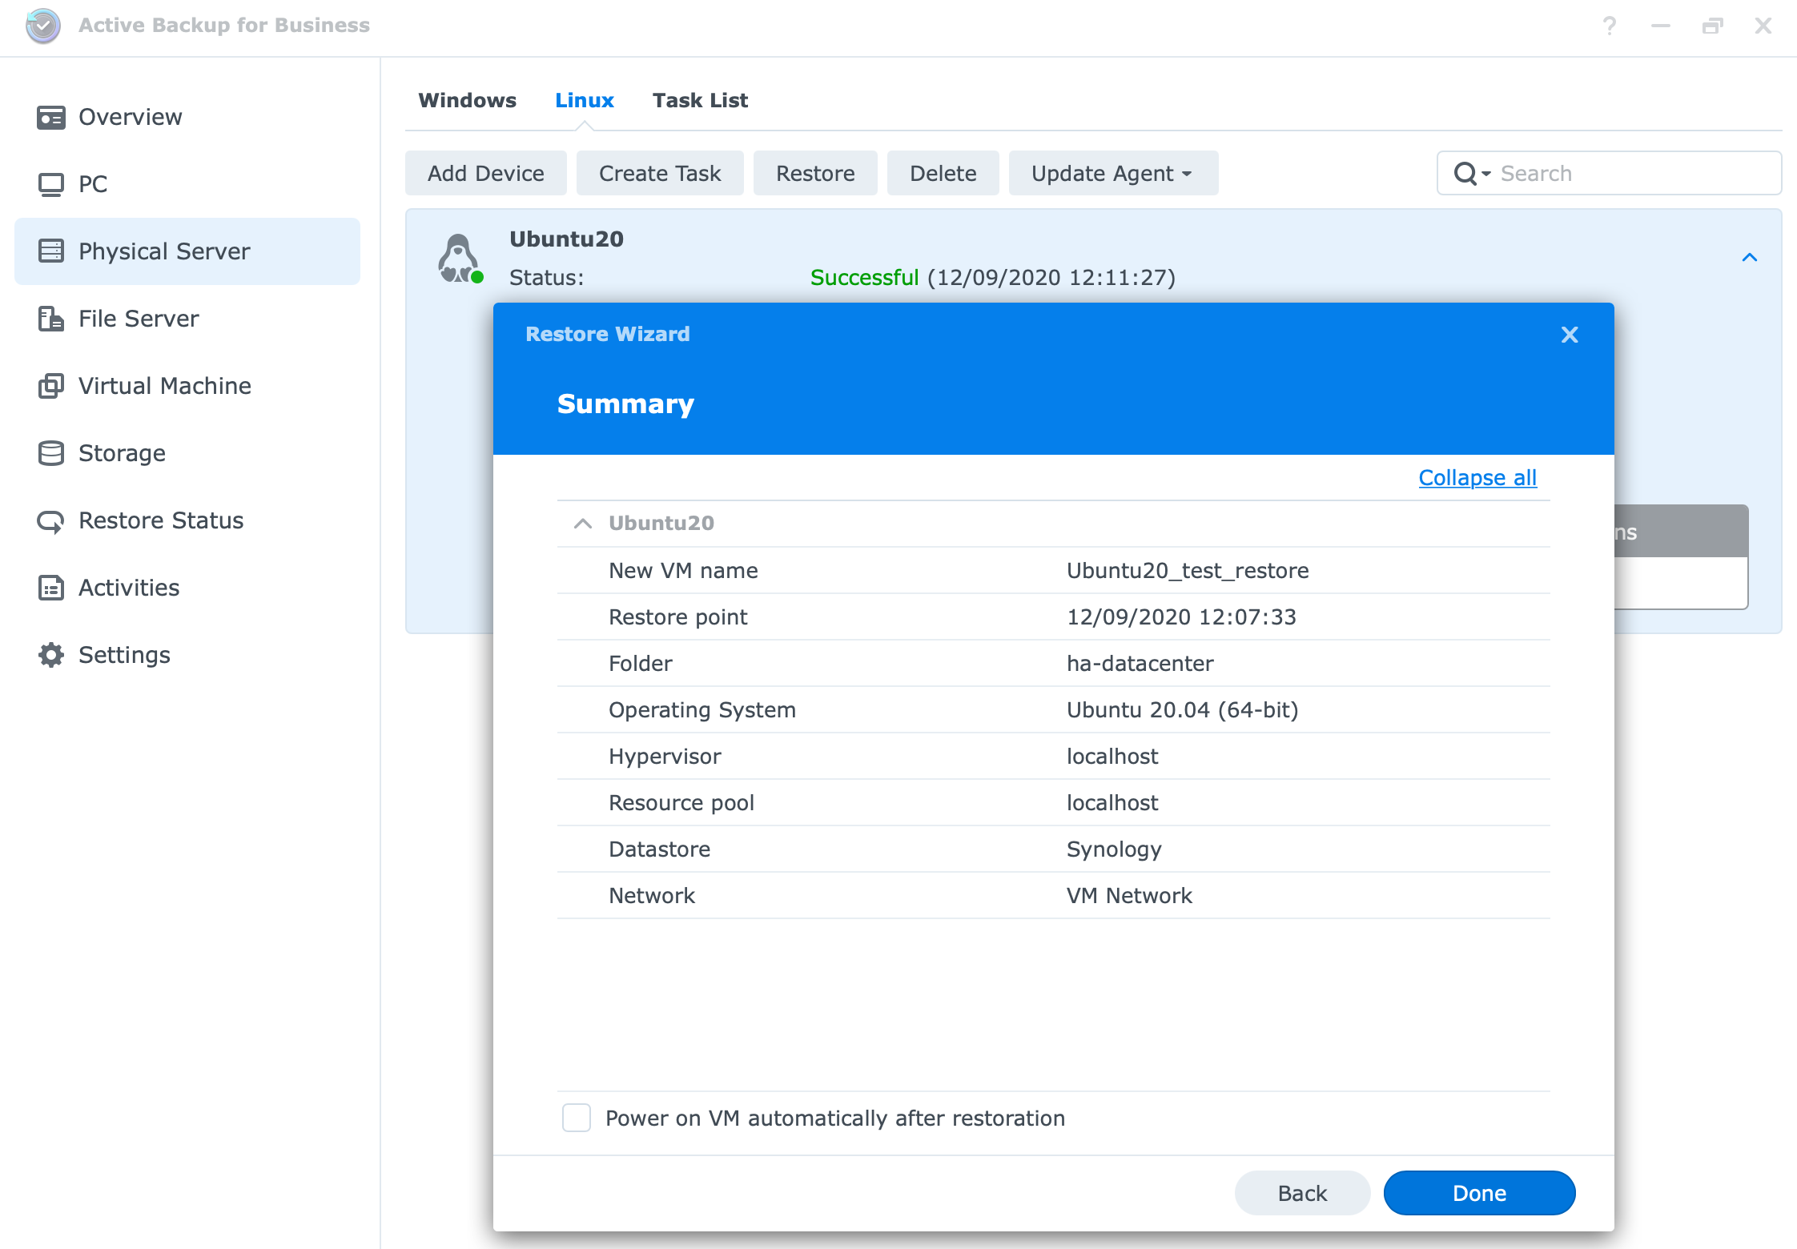Screen dimensions: 1797x1249
Task: Click the ha-datacenter folder value
Action: [x=1140, y=664]
